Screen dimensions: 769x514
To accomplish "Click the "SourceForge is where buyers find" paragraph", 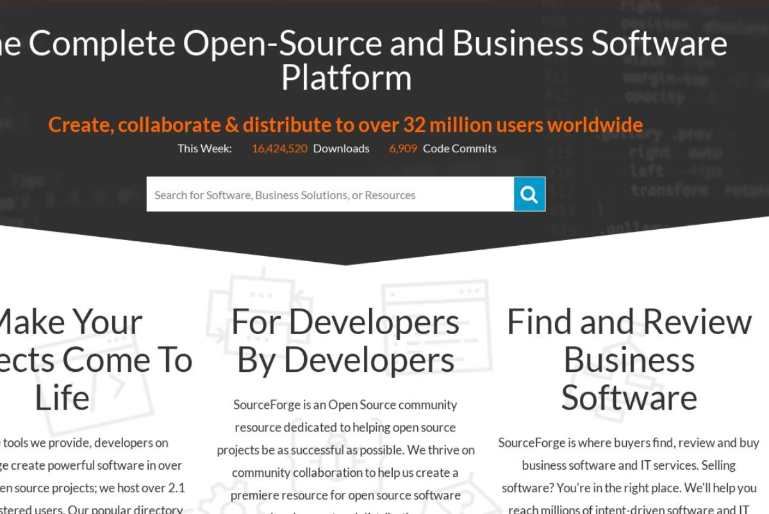I will 629,476.
